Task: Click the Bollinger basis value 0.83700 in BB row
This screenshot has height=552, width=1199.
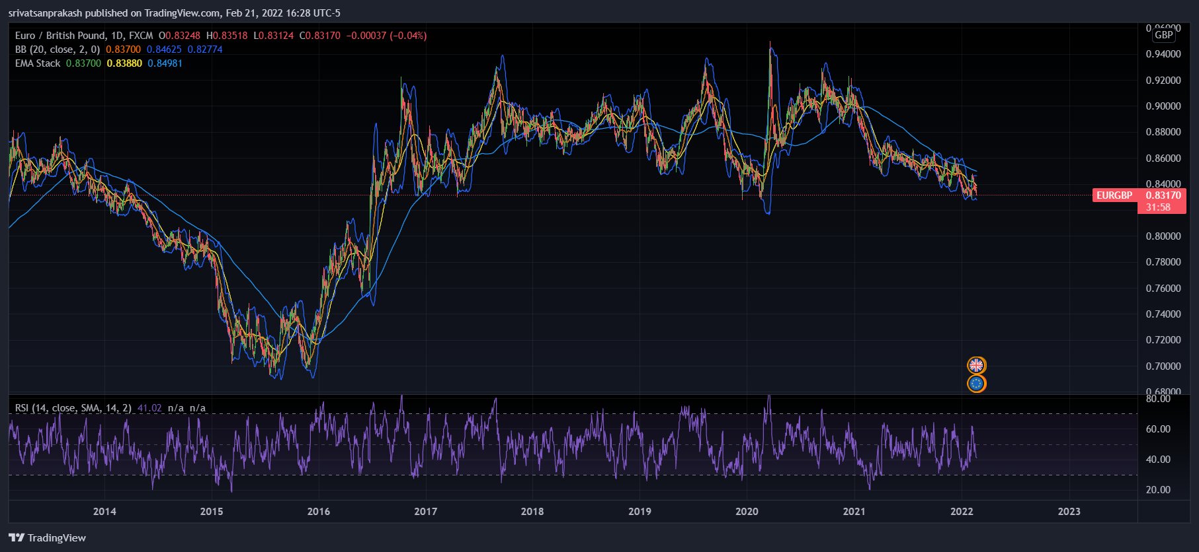Action: [x=124, y=50]
